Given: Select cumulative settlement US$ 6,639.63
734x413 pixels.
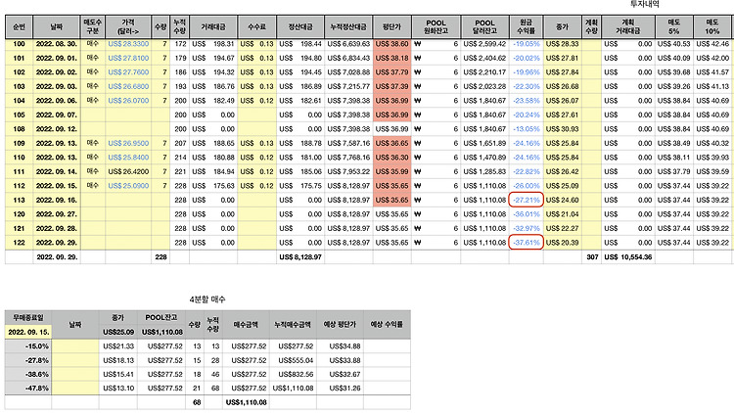Looking at the screenshot, I should click(x=348, y=44).
